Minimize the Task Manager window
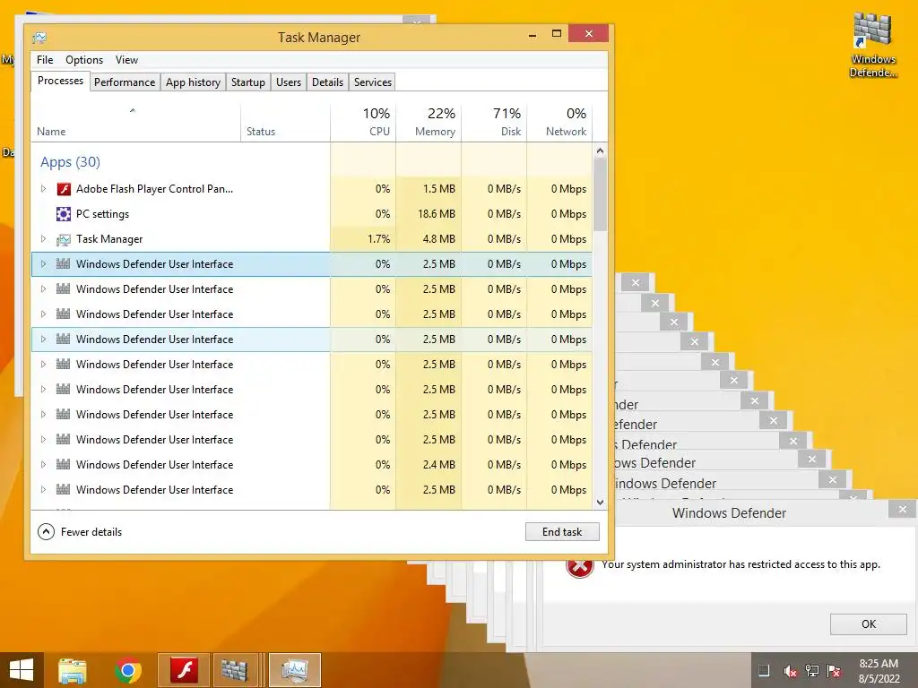918x688 pixels. [x=533, y=35]
